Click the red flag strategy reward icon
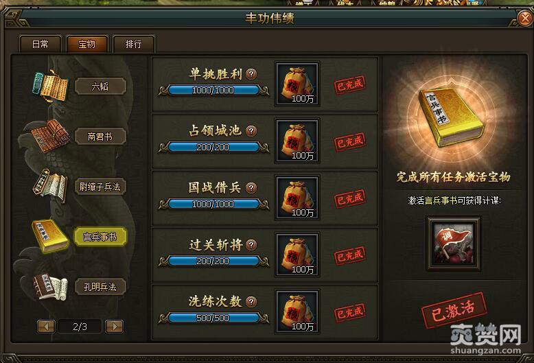Screen dimensions: 534x363 coord(454,243)
